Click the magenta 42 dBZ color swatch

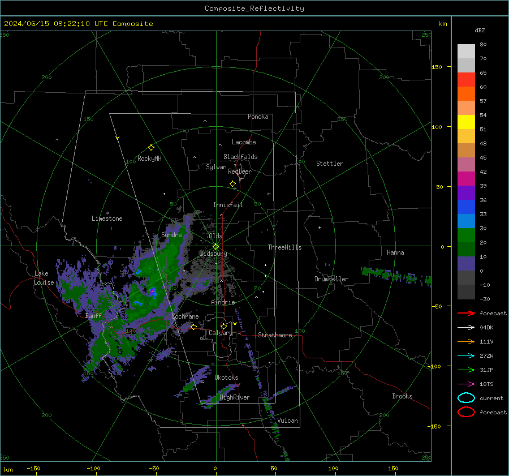pyautogui.click(x=466, y=178)
